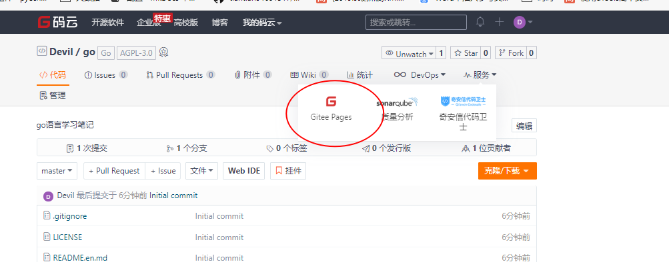View 1 次提交 commits
Viewport: 669px width, 262px height.
(87, 148)
